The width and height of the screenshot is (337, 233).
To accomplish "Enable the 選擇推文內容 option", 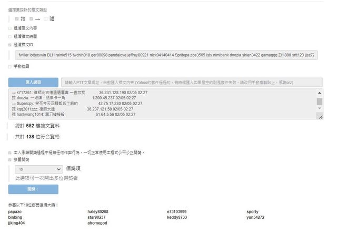I will 10,28.
